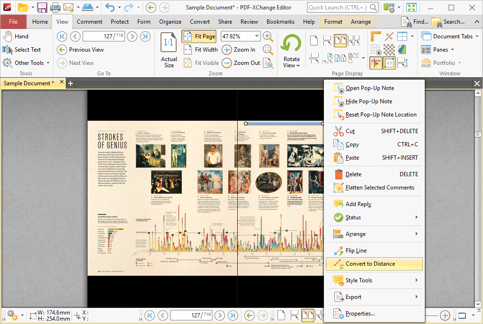Screen dimensions: 483x324
Task: Open Properties... from context menu
Action: [x=374, y=314]
